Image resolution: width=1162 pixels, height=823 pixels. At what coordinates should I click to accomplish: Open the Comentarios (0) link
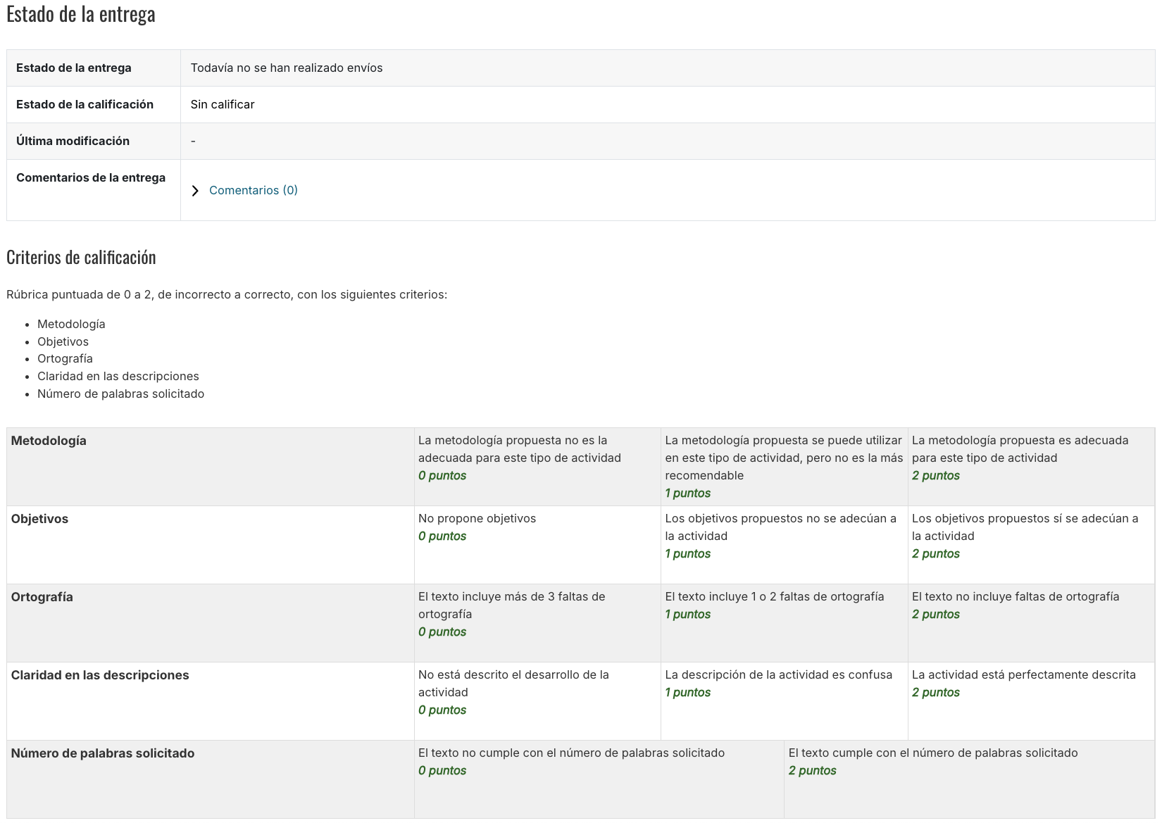coord(253,190)
